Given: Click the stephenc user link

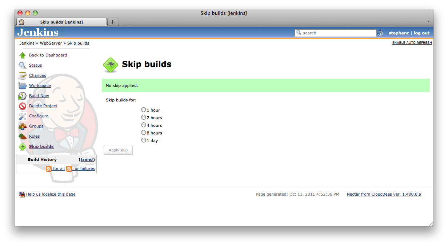Looking at the screenshot, I should [x=399, y=33].
